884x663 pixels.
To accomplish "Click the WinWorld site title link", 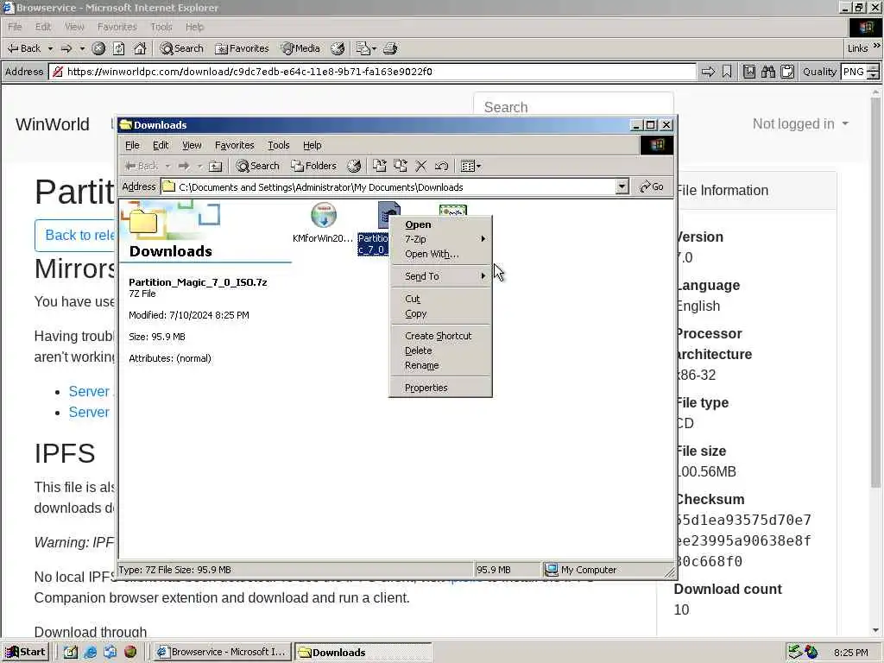I will tap(53, 124).
